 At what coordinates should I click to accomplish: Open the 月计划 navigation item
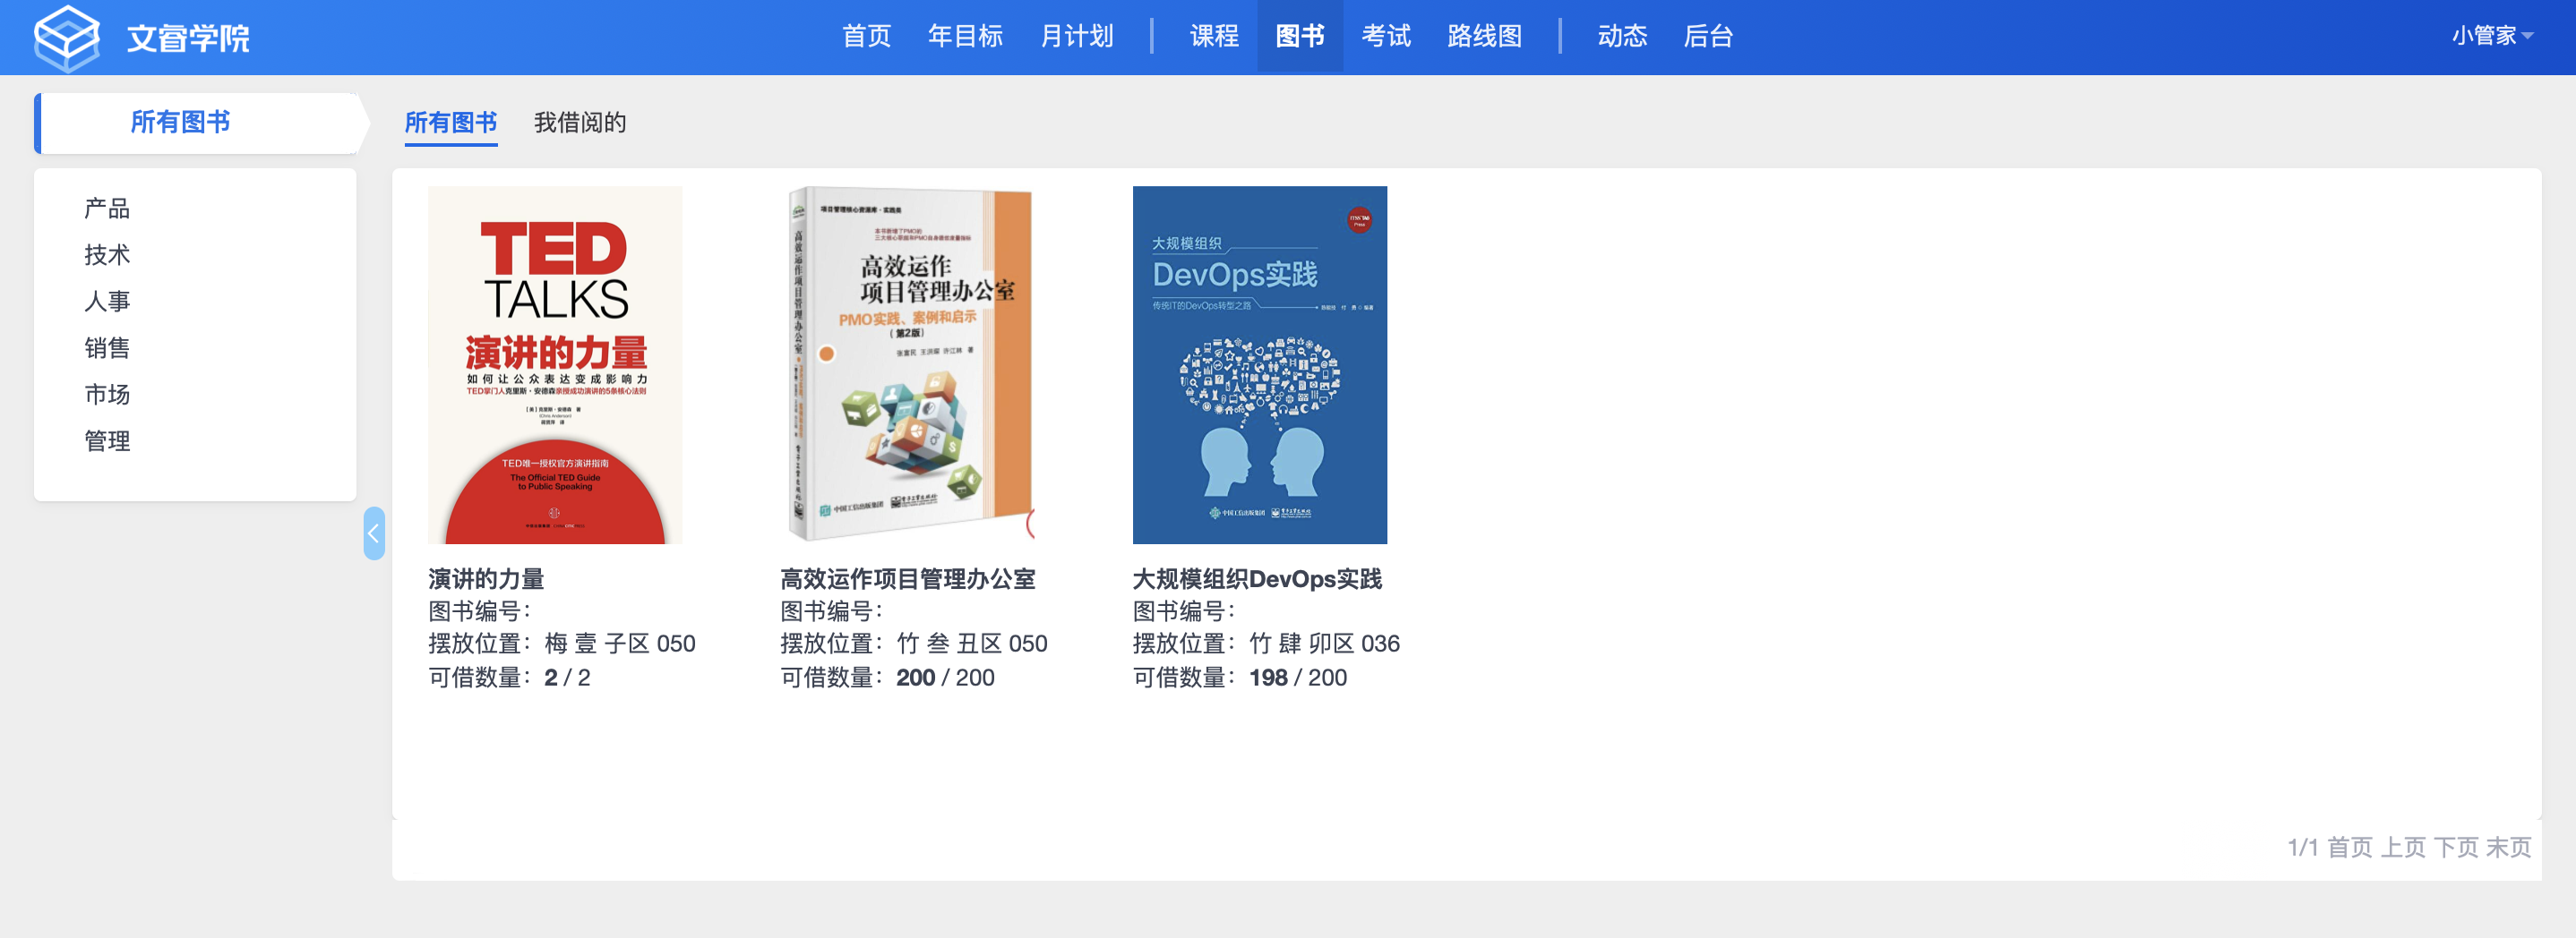1077,37
